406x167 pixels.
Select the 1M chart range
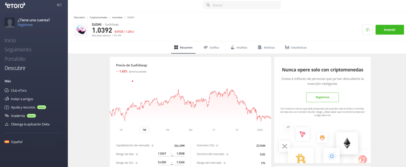[x=167, y=130]
